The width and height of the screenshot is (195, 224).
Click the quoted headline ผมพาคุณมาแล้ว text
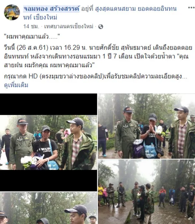pos(32,37)
